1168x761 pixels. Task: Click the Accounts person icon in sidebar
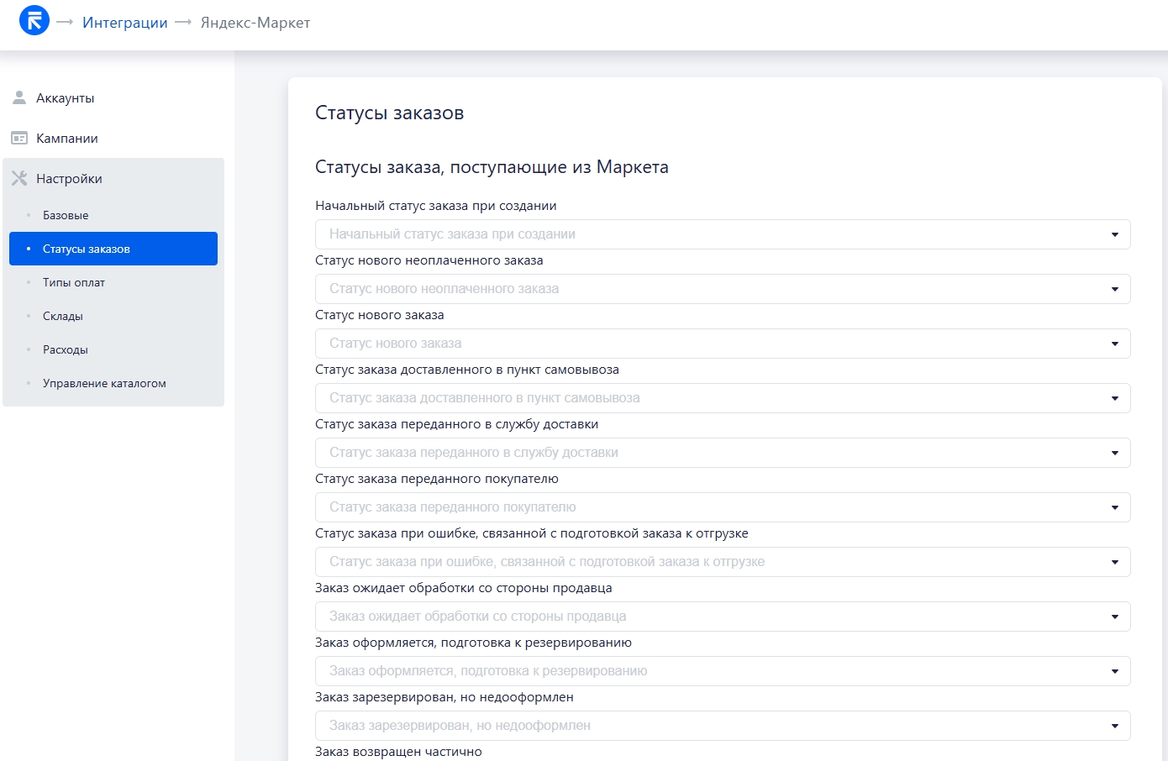pyautogui.click(x=19, y=98)
